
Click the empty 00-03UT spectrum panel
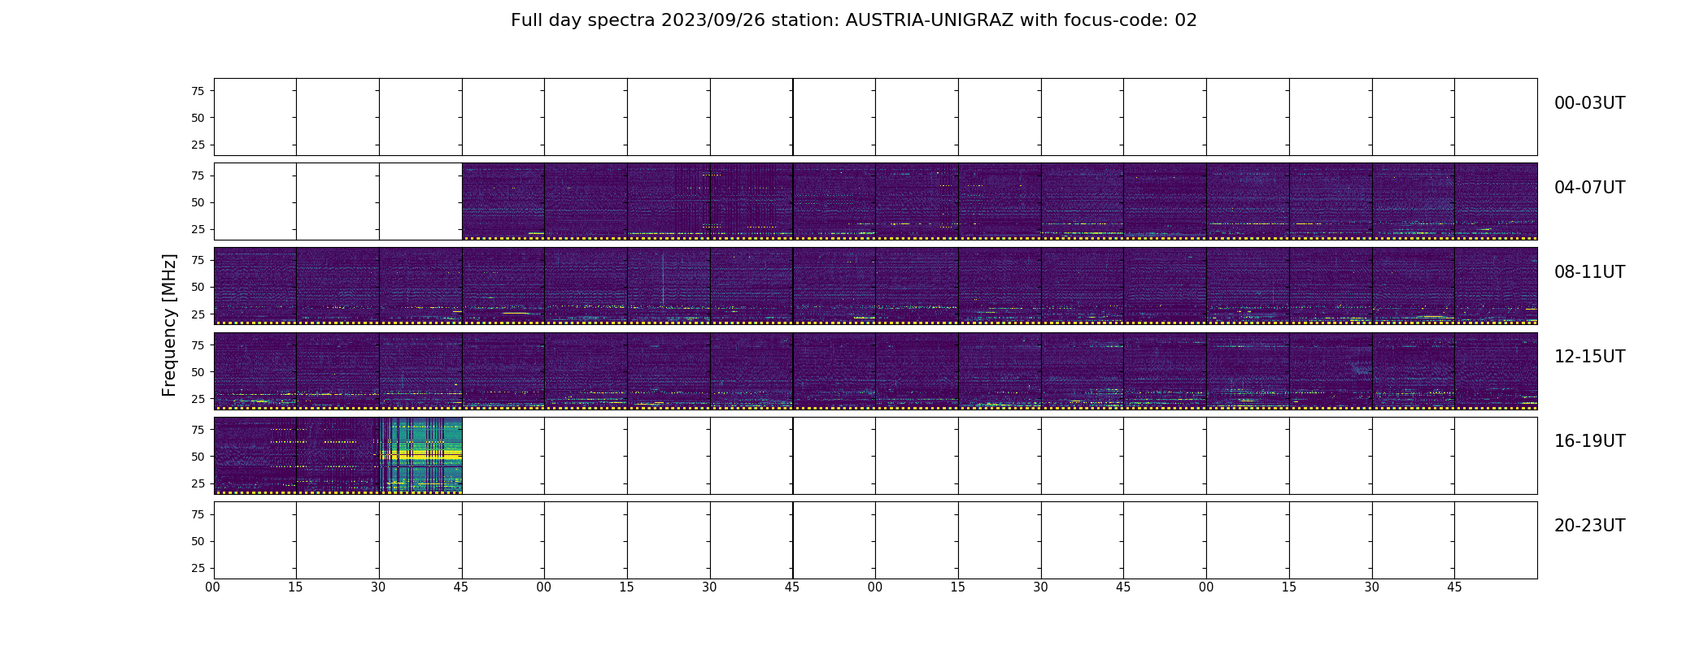tap(875, 117)
